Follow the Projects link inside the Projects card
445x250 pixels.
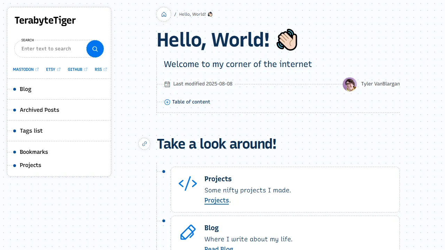click(x=216, y=200)
